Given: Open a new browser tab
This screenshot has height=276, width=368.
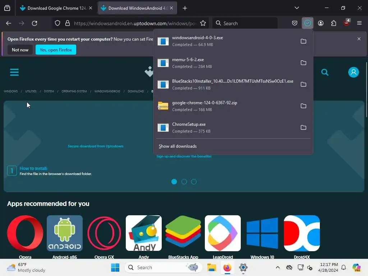Looking at the screenshot, I should 185,8.
